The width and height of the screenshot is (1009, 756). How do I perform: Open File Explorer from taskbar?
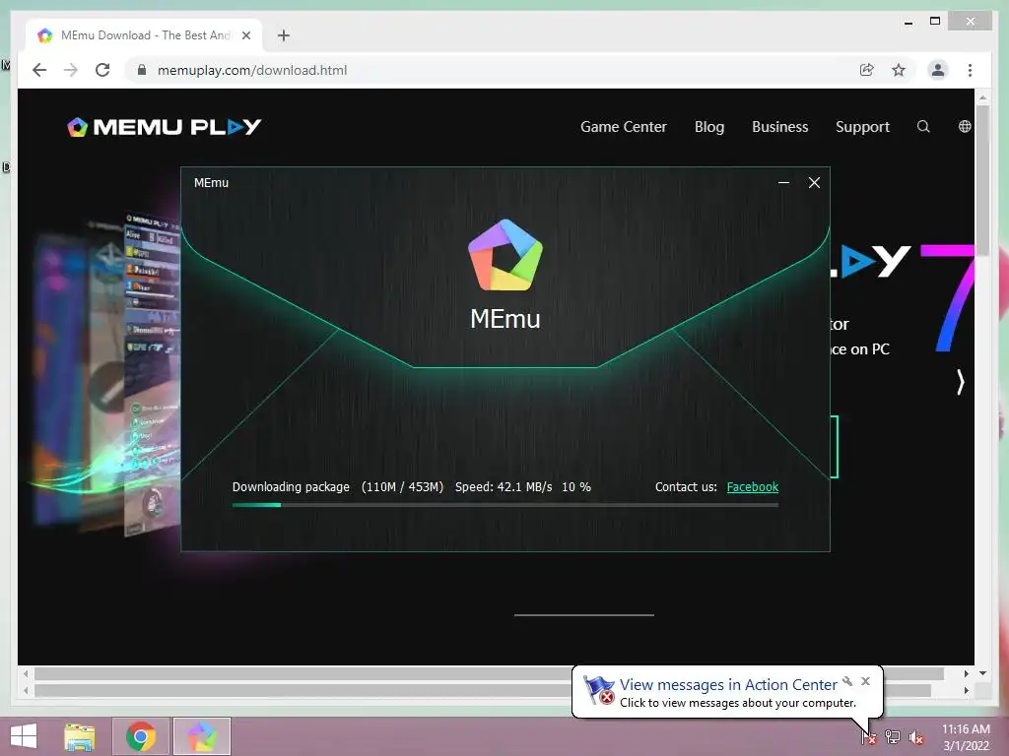[80, 736]
